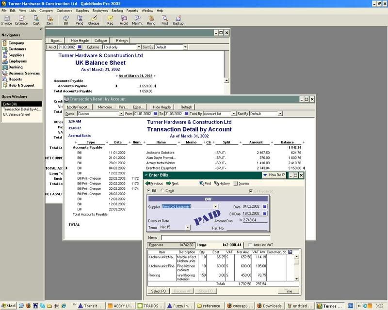Open the Rmnd reminders toolbar icon
This screenshot has width=388, height=310.
[151, 20]
